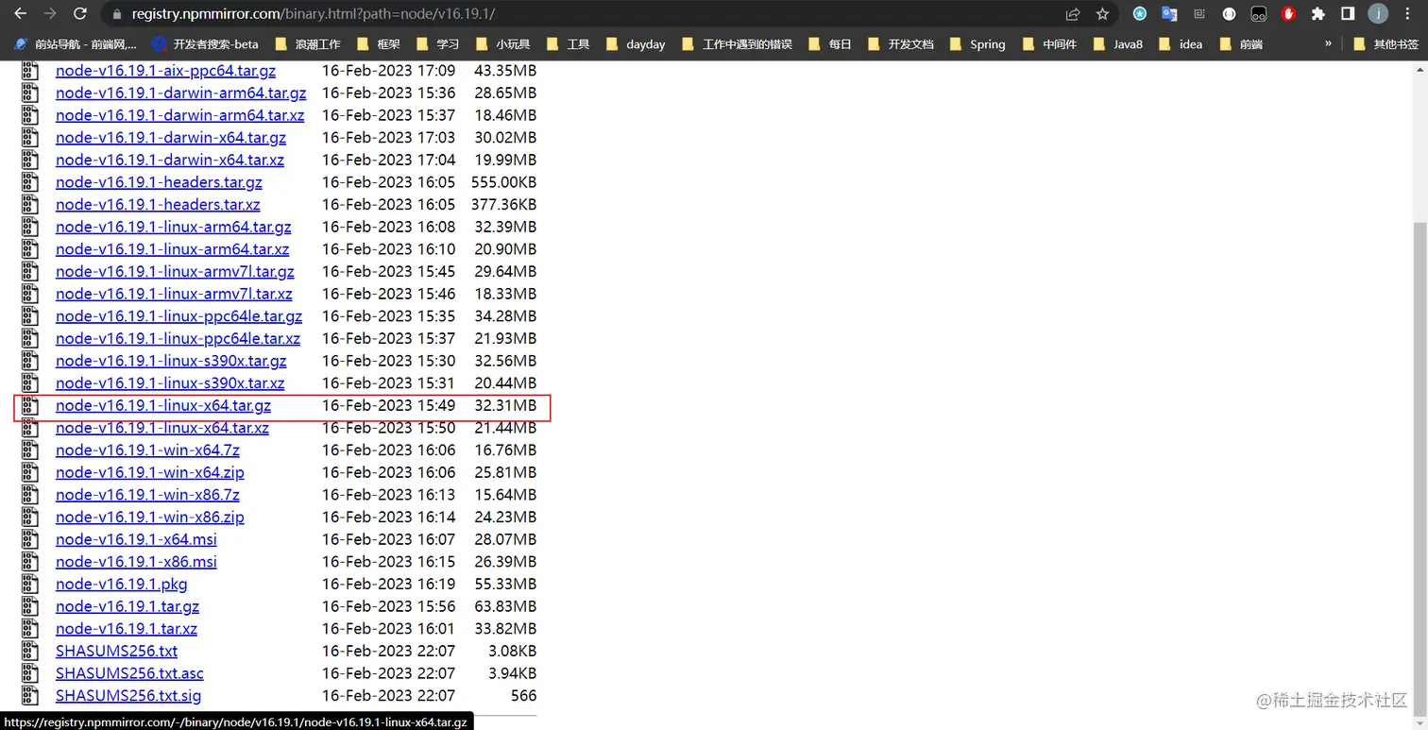This screenshot has width=1428, height=730.
Task: Click the 555.00KB size value
Action: (x=503, y=182)
